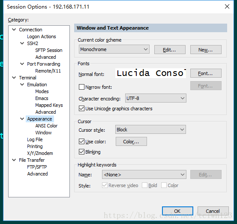Click OK to apply session options

click(177, 211)
